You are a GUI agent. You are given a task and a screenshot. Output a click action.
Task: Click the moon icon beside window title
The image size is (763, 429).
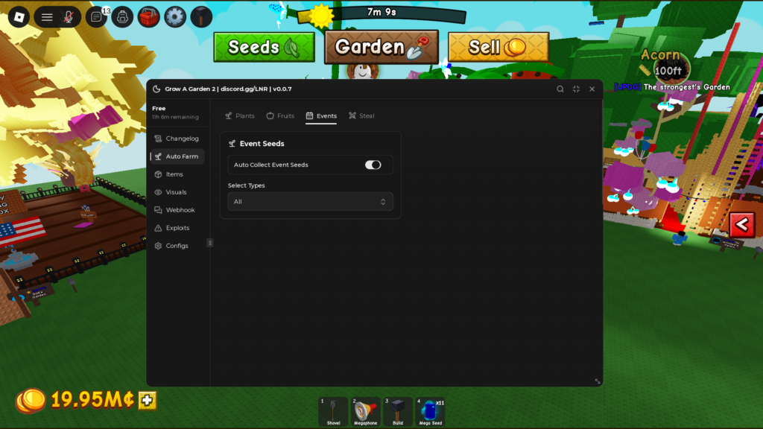click(156, 89)
